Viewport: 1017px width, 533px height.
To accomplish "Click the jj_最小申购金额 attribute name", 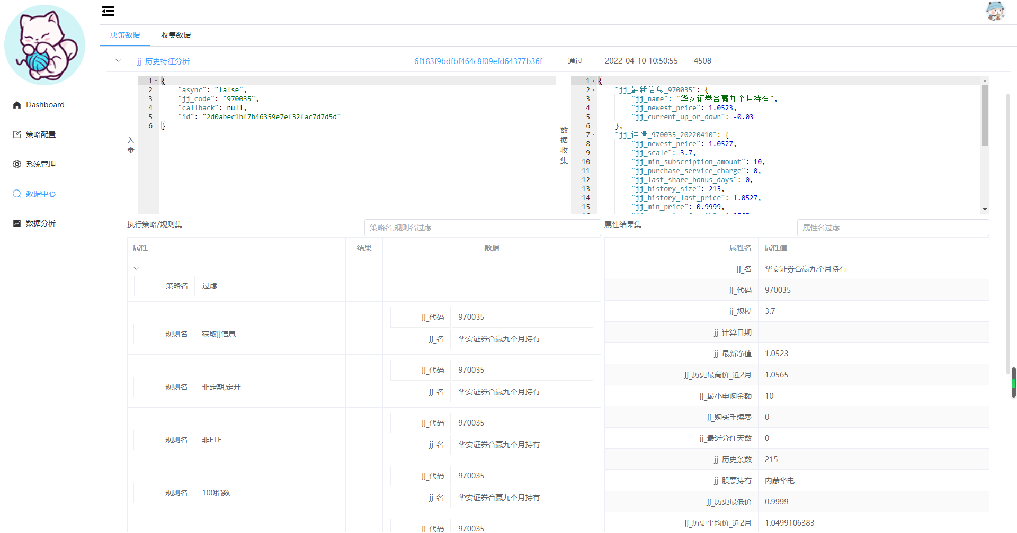I will pyautogui.click(x=725, y=396).
